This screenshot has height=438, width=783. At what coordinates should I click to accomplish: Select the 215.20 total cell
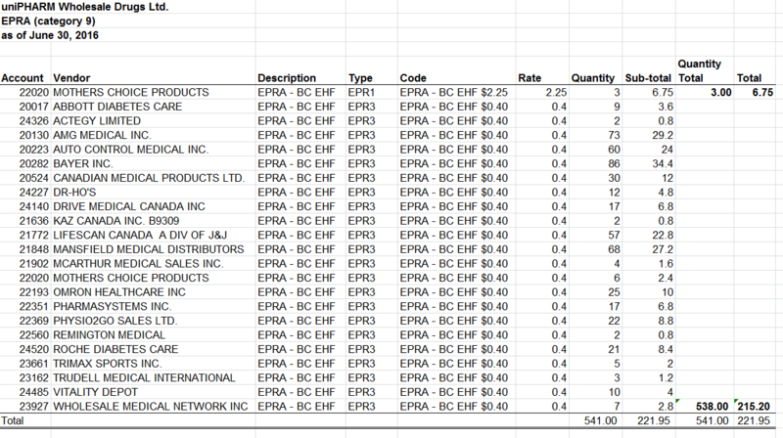[754, 407]
